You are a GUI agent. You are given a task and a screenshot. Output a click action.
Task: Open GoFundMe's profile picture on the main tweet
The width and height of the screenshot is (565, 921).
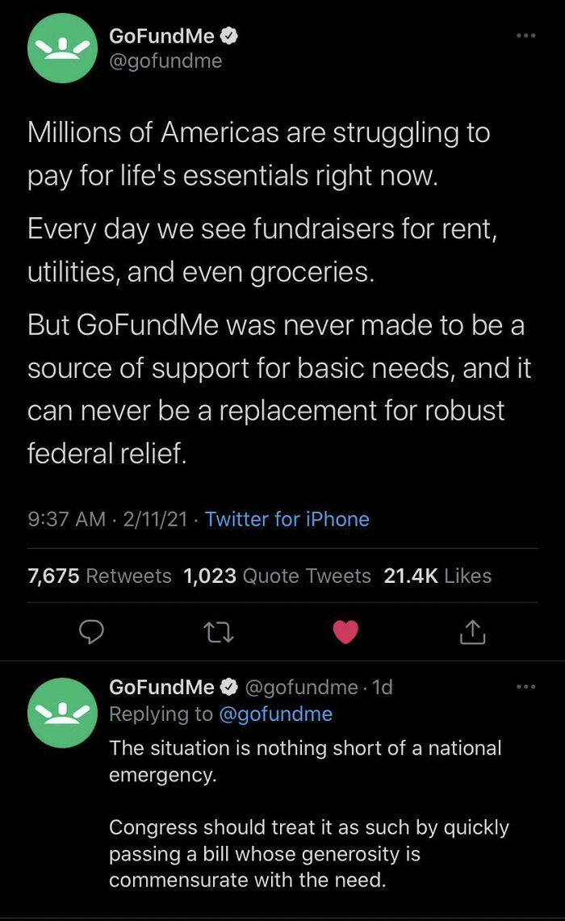63,48
